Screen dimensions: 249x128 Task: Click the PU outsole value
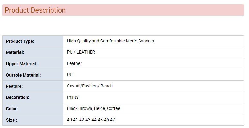point(70,75)
